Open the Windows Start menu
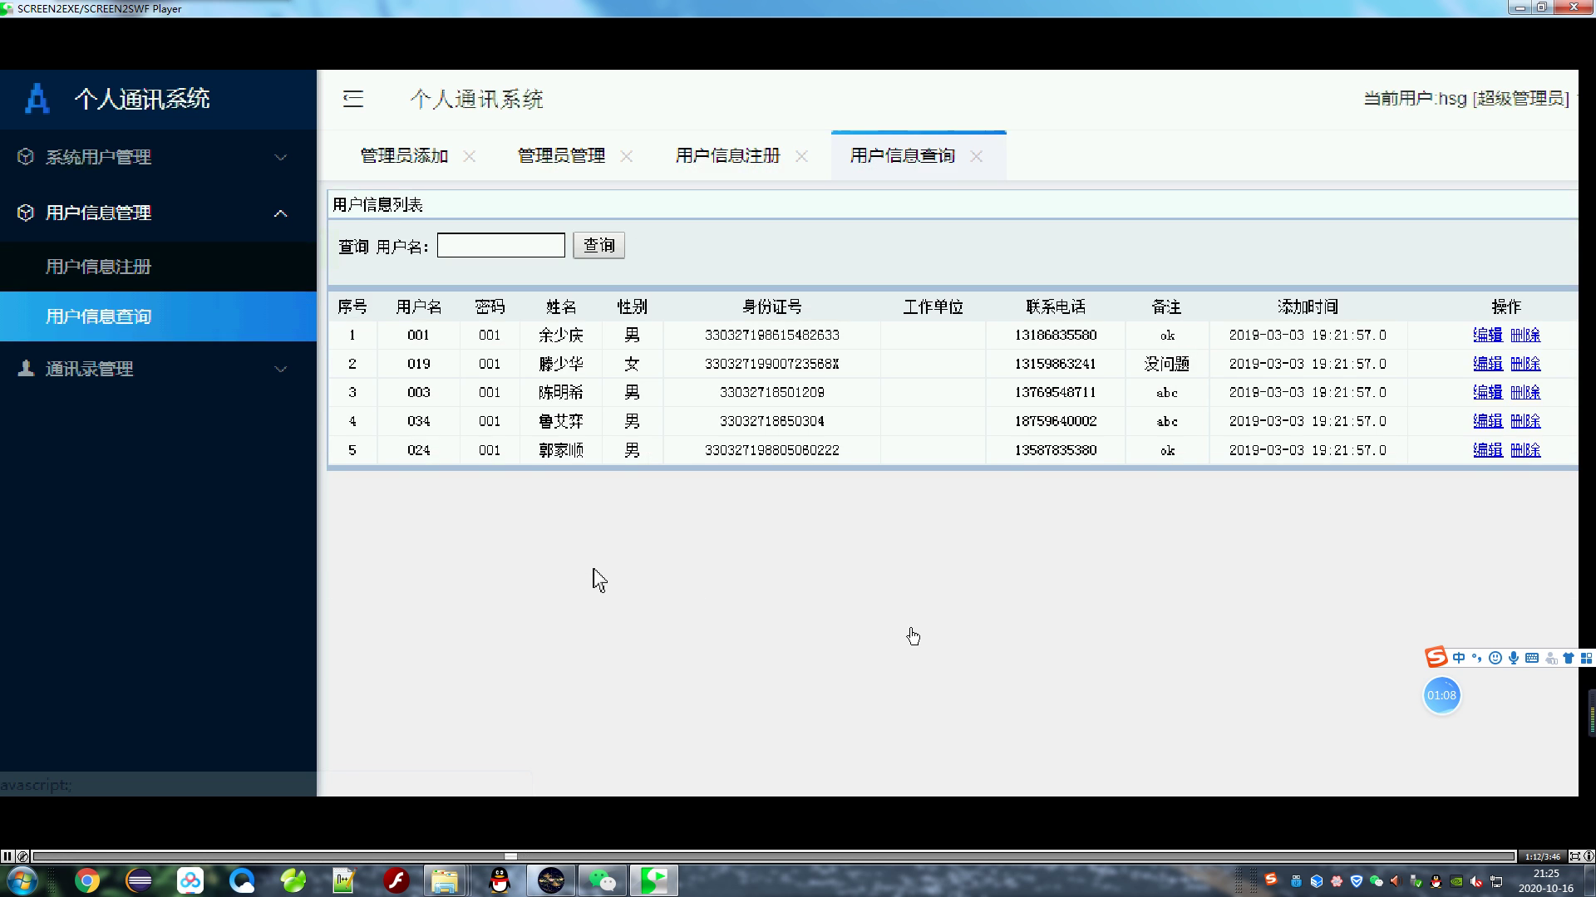The image size is (1596, 897). click(x=22, y=880)
